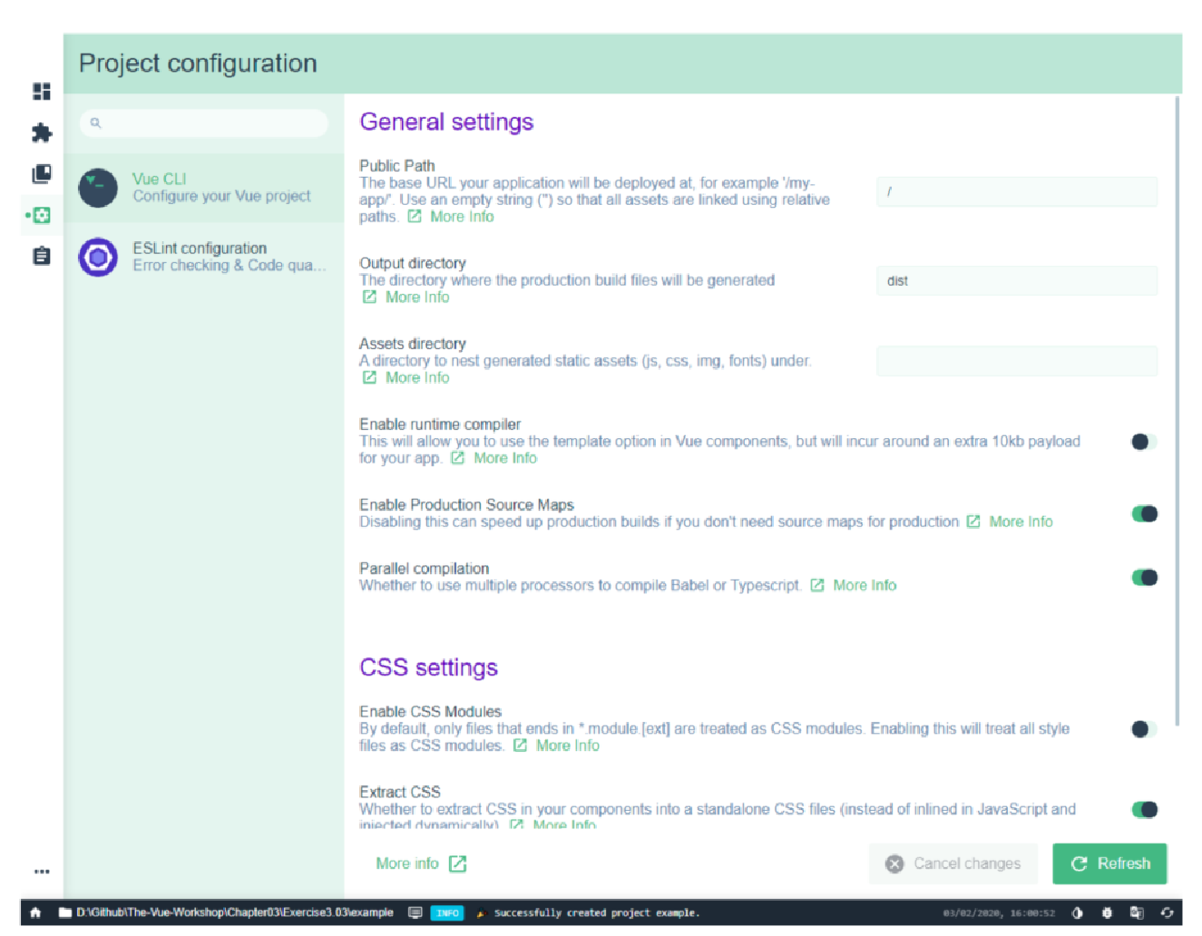Click the three-dots more menu in sidebar
This screenshot has height=936, width=1202.
(x=42, y=872)
